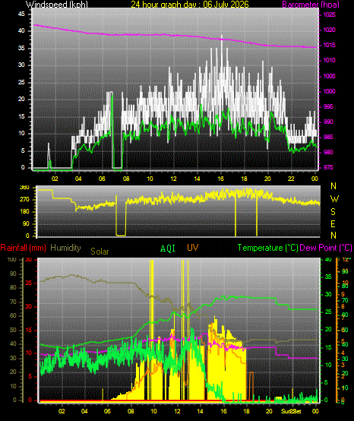Viewport: 354px width, 421px height.
Task: Click the 270 wind direction axis value
Action: tap(24, 200)
